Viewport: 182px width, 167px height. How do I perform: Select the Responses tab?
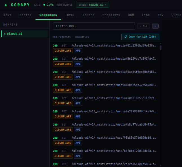48,15
